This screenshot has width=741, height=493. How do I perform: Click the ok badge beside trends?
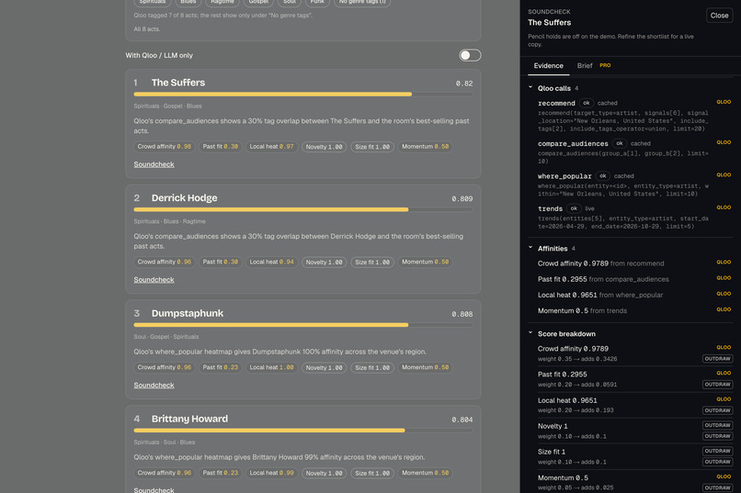point(574,208)
